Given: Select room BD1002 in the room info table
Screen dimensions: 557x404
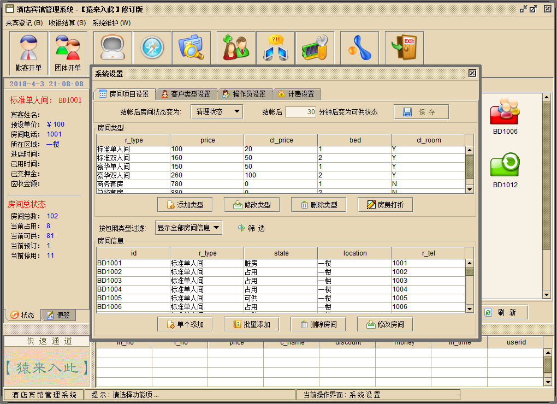Looking at the screenshot, I should coord(281,272).
